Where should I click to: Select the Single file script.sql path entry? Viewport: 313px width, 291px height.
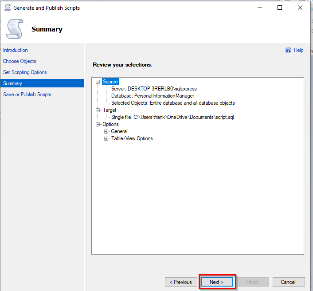tap(172, 117)
